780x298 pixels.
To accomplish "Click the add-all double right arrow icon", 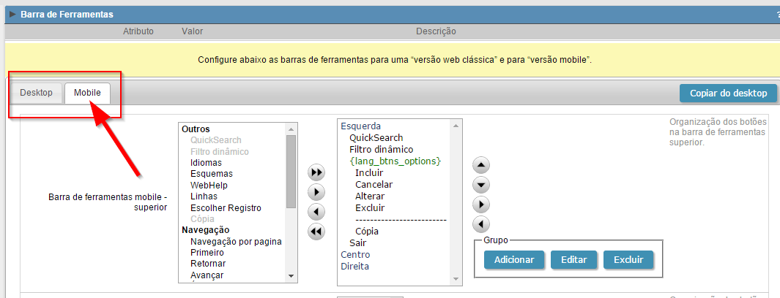I will pos(316,173).
